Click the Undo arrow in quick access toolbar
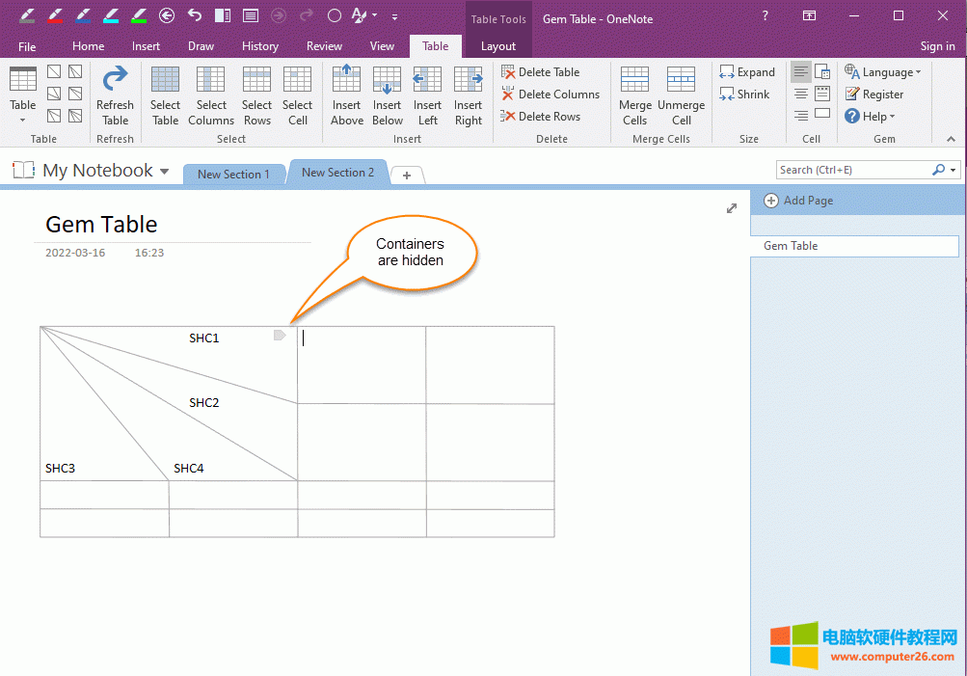Viewport: 967px width, 676px height. point(195,15)
